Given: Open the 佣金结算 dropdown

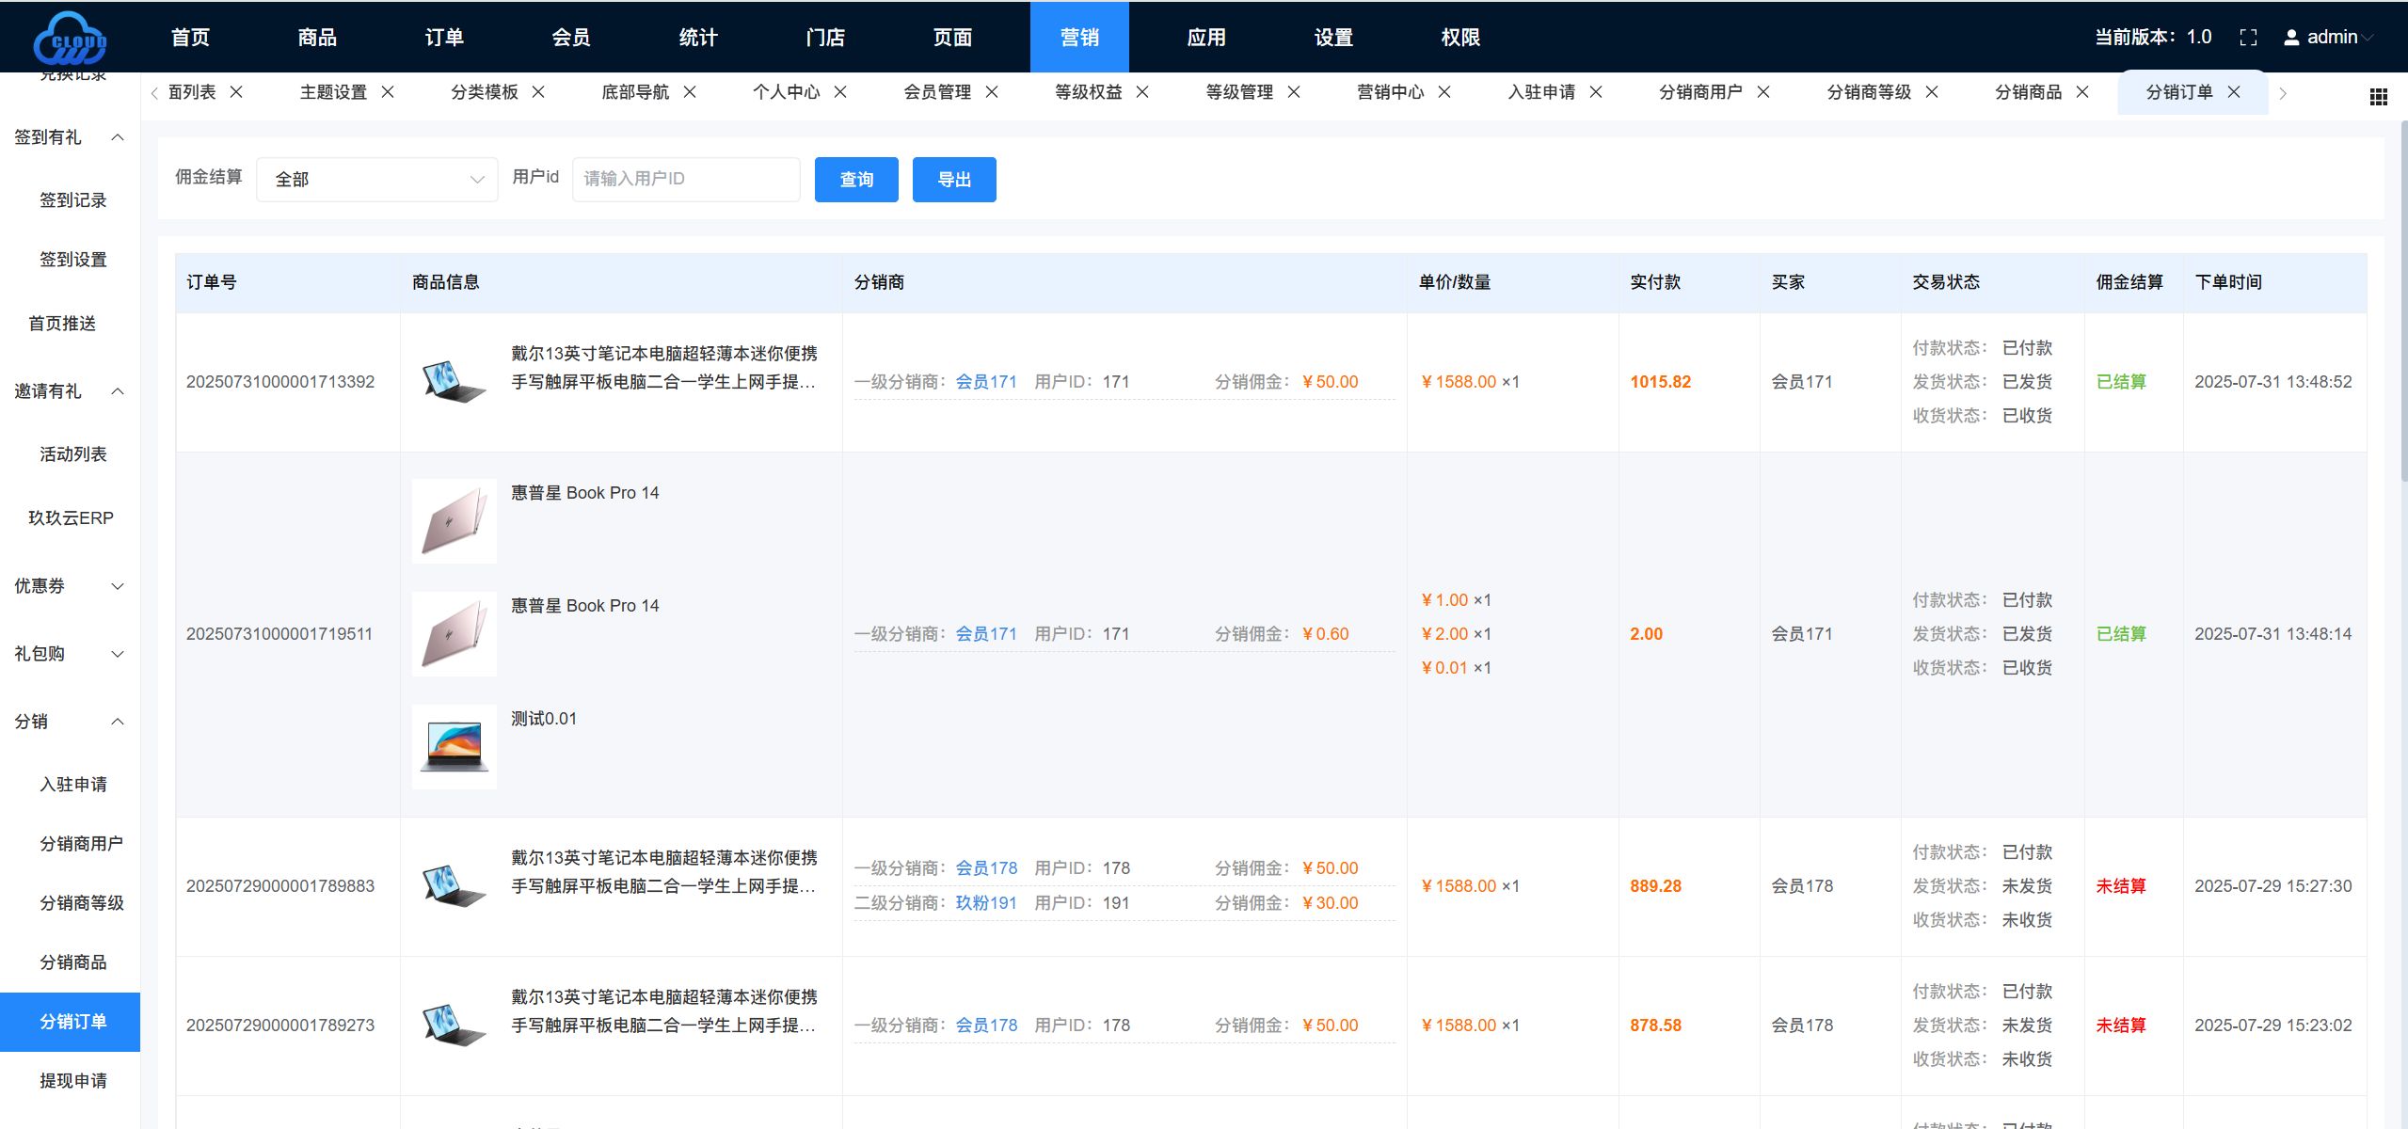Looking at the screenshot, I should [x=376, y=179].
